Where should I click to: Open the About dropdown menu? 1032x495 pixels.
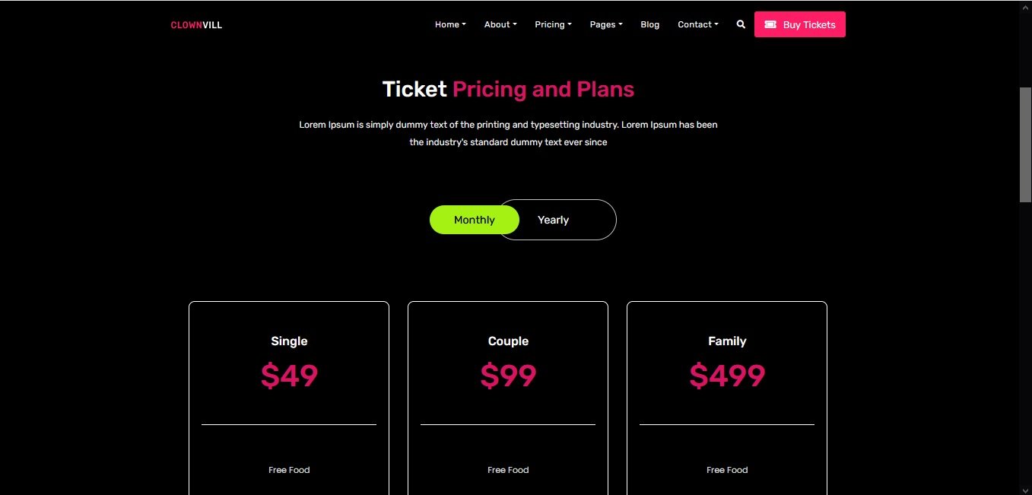500,24
